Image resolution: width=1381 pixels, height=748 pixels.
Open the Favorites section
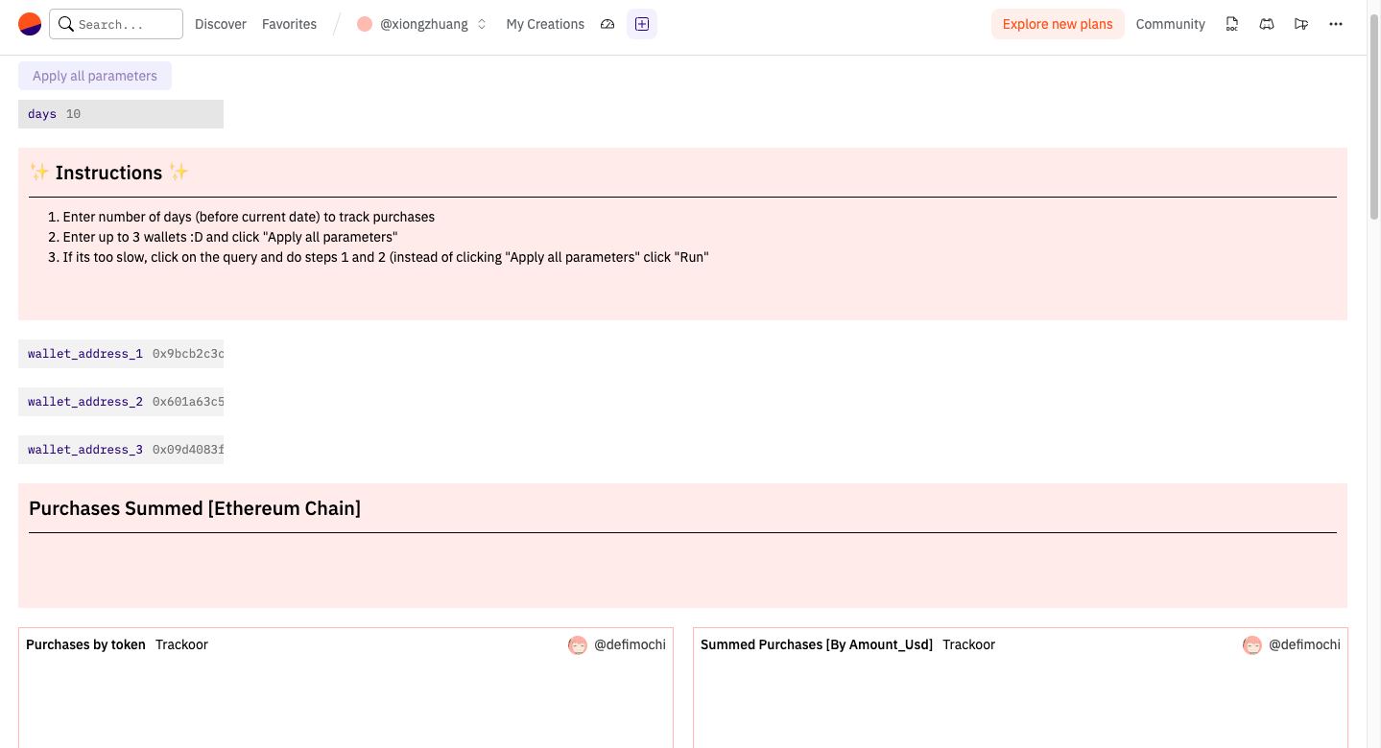pyautogui.click(x=289, y=24)
